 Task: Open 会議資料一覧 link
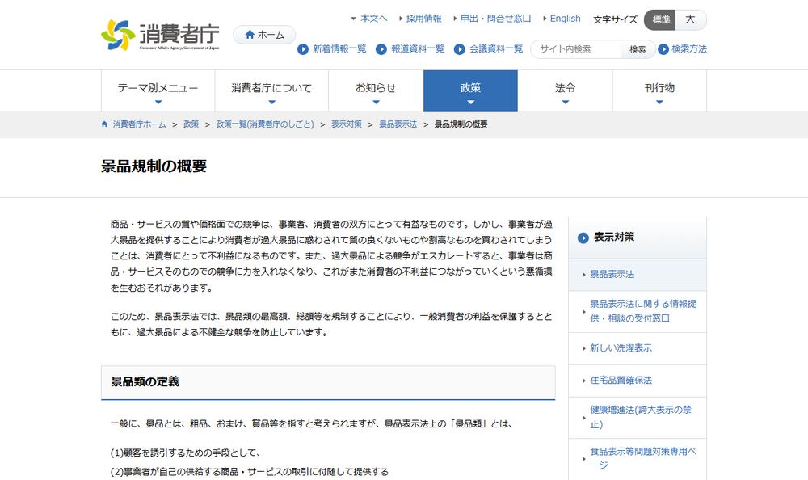pyautogui.click(x=496, y=49)
